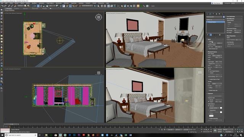The height and width of the screenshot is (137, 244).
Task: Click the Redo arrow in main toolbar
Action: [x=5, y=6]
